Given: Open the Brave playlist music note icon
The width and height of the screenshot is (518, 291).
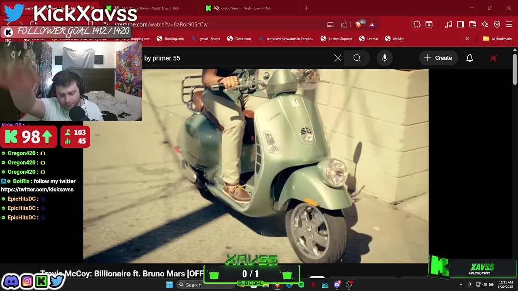Looking at the screenshot, I should 448,25.
